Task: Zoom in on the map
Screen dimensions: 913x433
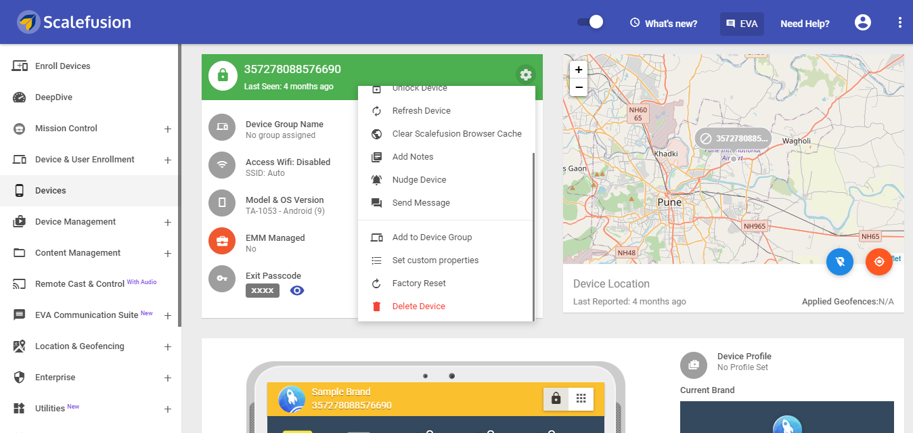Action: 579,70
